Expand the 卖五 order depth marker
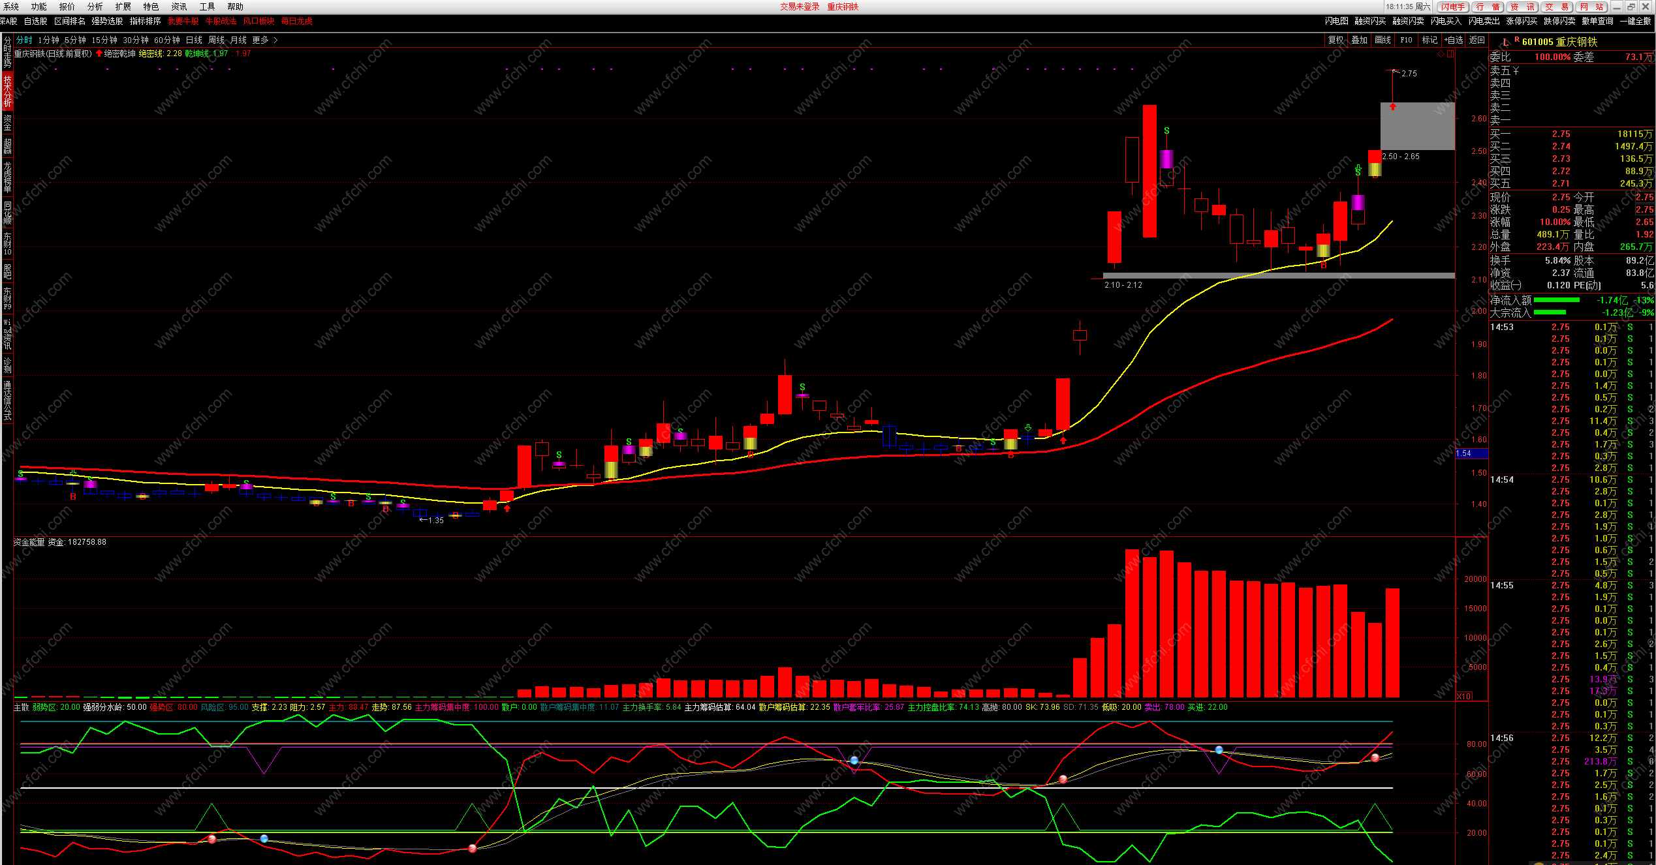The width and height of the screenshot is (1656, 865). click(x=1516, y=70)
